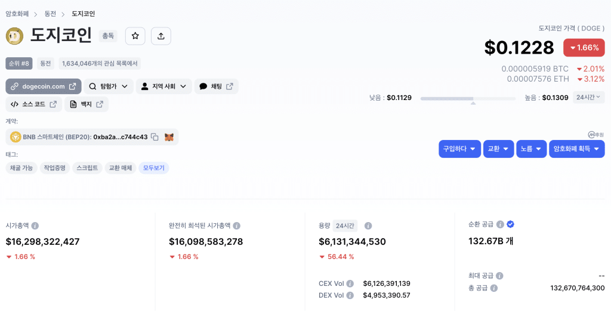
Task: Click the star watchlist icon button
Action: coord(135,36)
